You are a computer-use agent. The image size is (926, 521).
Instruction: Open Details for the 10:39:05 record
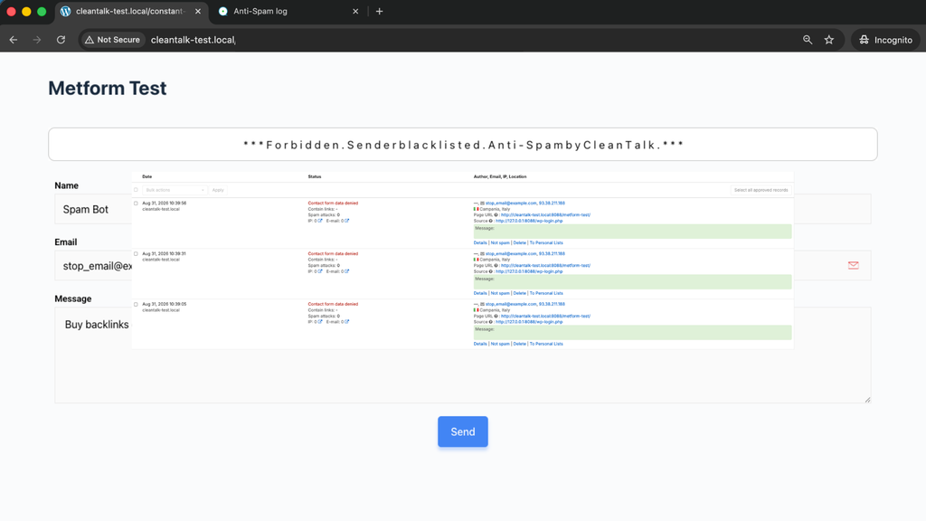(x=480, y=344)
